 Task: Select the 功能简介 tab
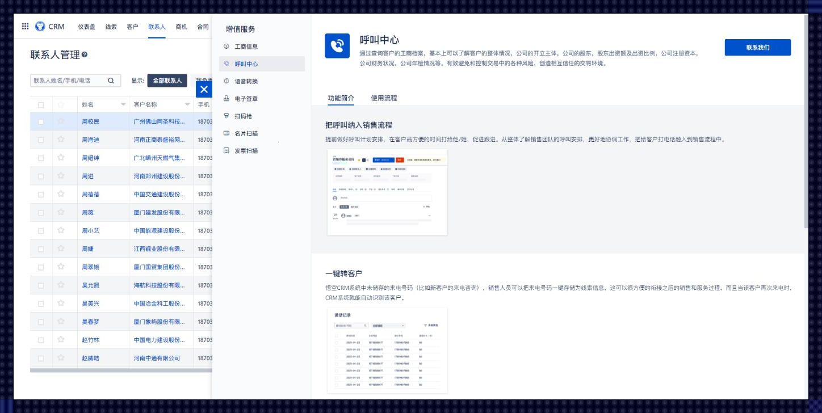coord(341,98)
